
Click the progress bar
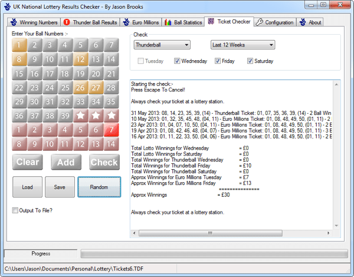214,253
